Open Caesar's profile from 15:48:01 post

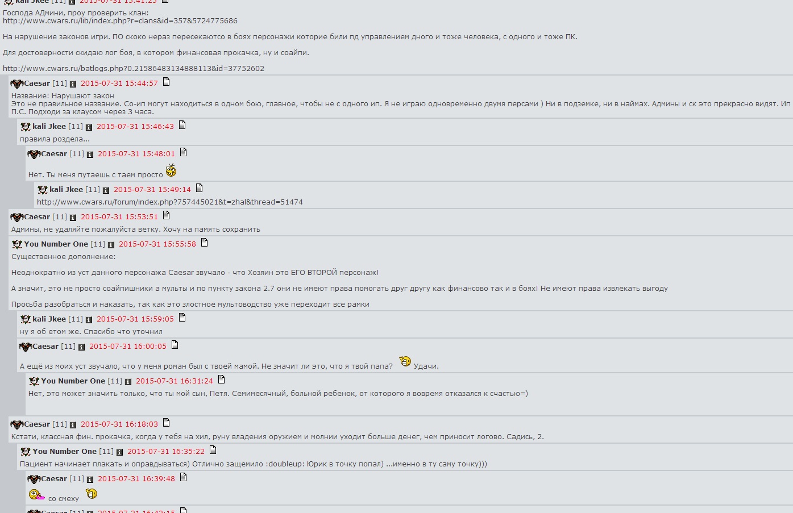[x=54, y=154]
